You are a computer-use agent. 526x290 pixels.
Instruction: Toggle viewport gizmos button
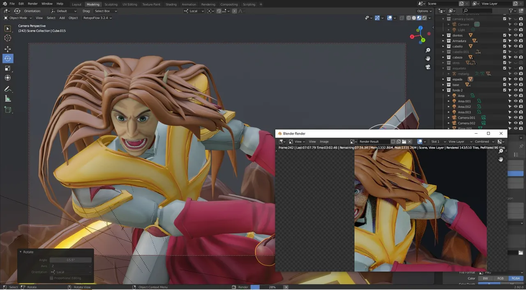click(x=377, y=18)
